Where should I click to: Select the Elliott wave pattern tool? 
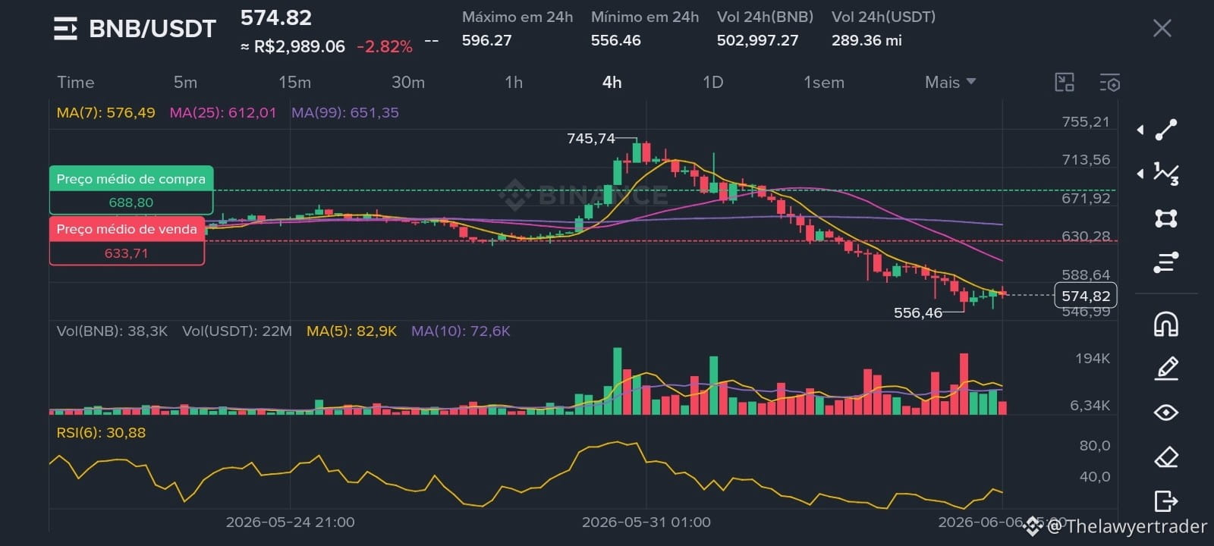pyautogui.click(x=1166, y=174)
